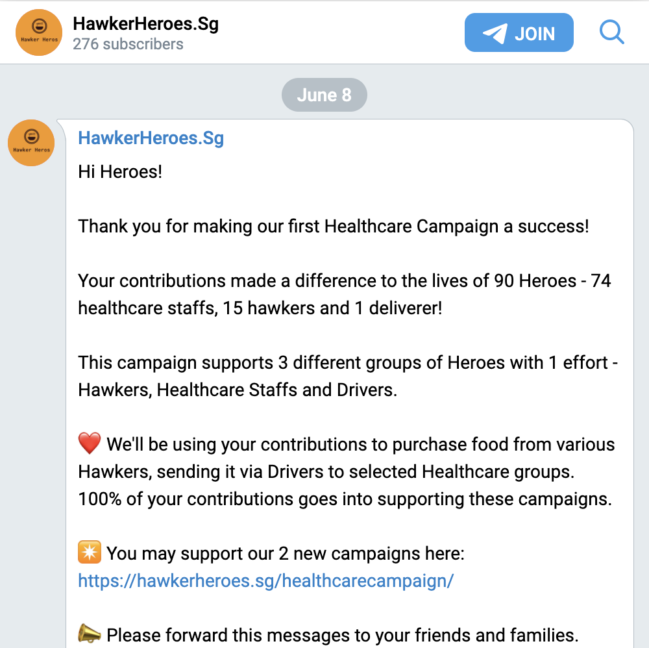Click the channel avatar in the header
The height and width of the screenshot is (648, 649).
pyautogui.click(x=38, y=32)
